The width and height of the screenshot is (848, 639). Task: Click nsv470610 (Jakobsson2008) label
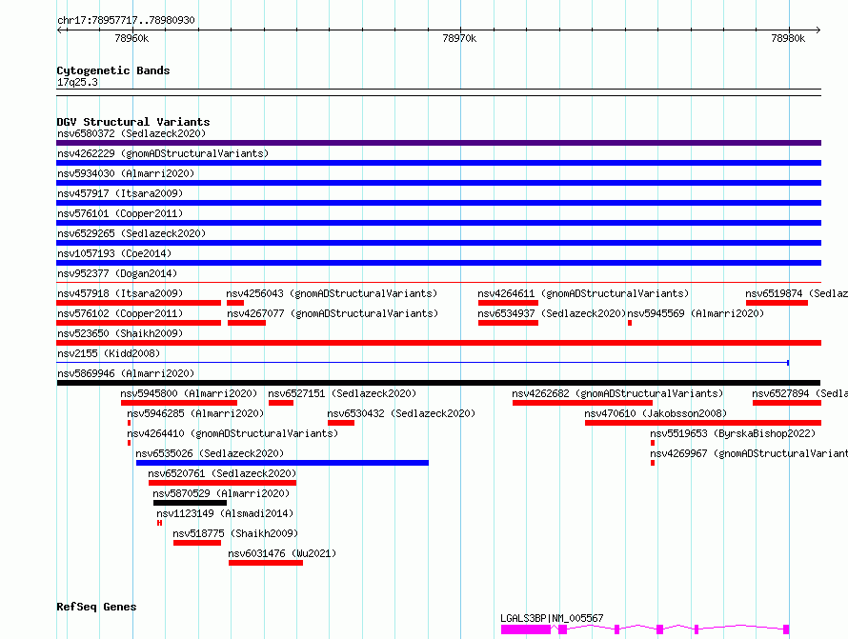(656, 413)
